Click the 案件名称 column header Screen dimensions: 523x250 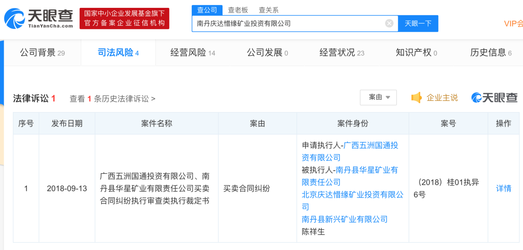(x=157, y=123)
